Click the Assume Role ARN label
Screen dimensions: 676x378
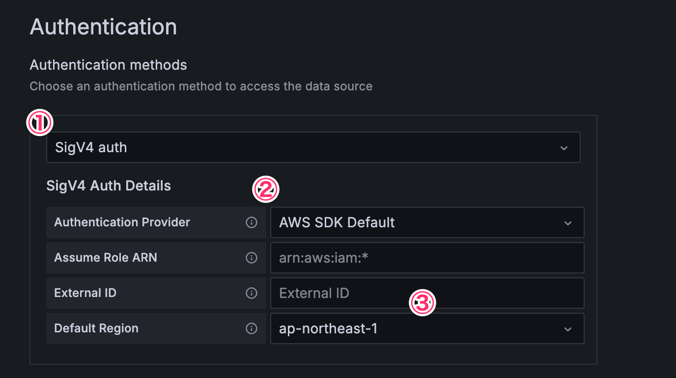point(106,258)
